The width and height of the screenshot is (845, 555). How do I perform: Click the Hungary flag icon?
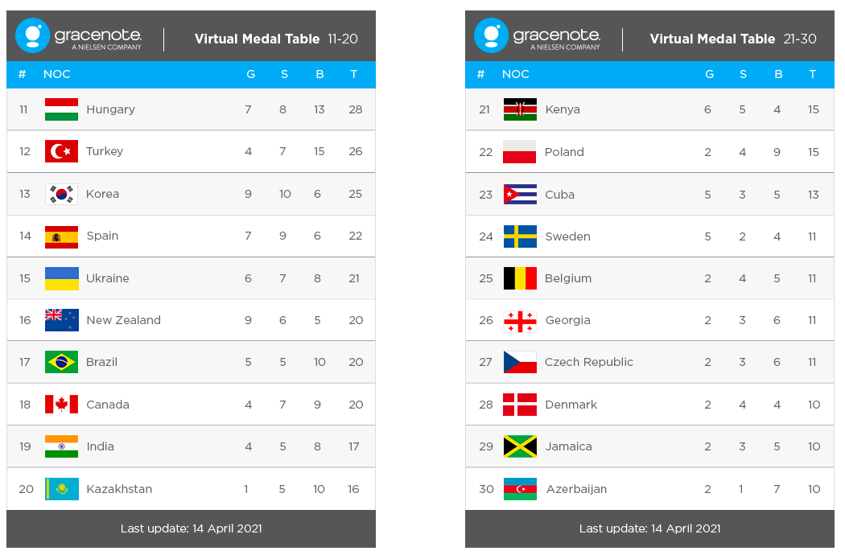tap(61, 109)
